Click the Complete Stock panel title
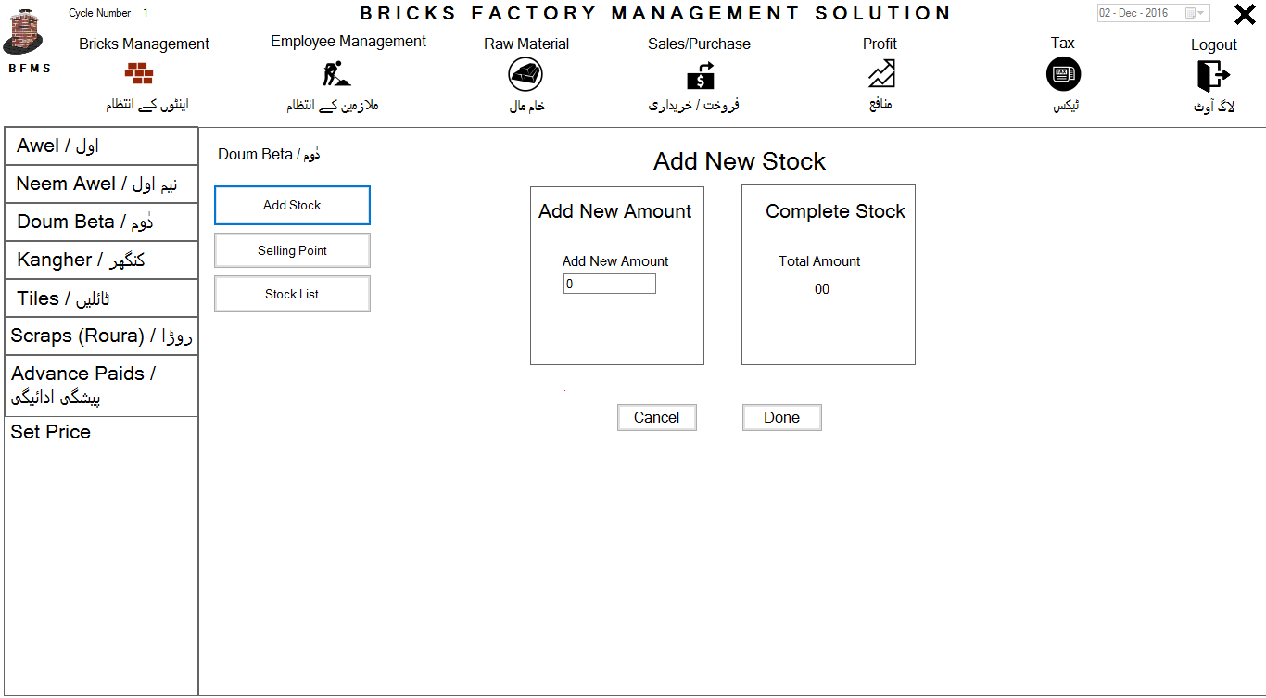 point(835,211)
